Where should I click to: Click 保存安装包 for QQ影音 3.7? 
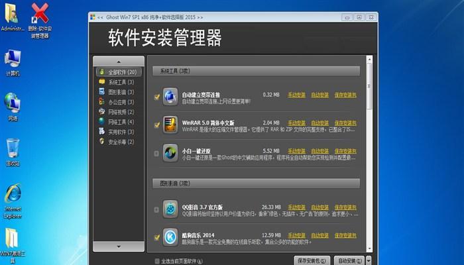click(x=345, y=207)
